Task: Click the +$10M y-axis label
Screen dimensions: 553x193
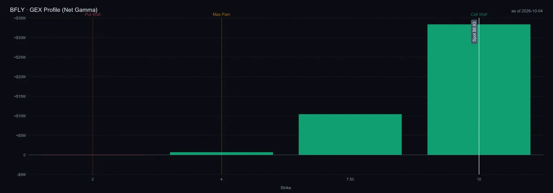Action: coord(20,116)
